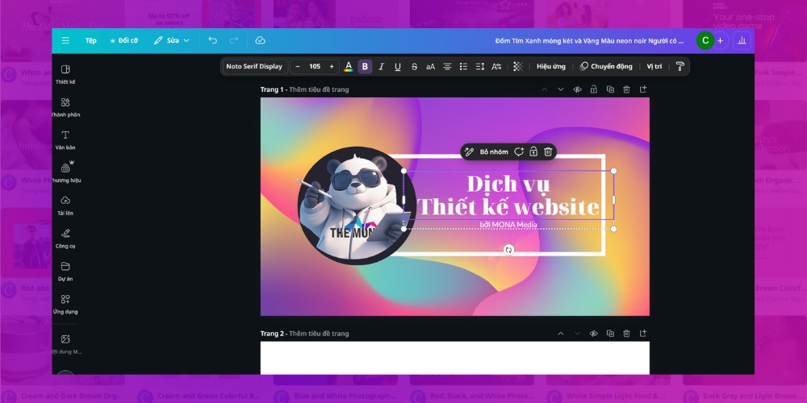This screenshot has width=807, height=403.
Task: Open the Chuyển động animation panel
Action: (606, 66)
